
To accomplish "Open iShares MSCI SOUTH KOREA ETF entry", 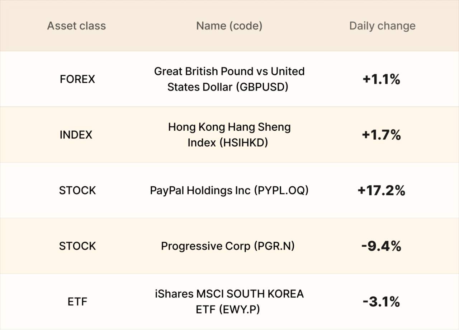I will point(229,302).
